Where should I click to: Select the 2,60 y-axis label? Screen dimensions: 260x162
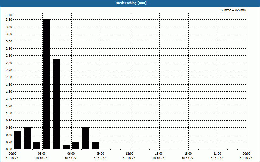pyautogui.click(x=9, y=56)
